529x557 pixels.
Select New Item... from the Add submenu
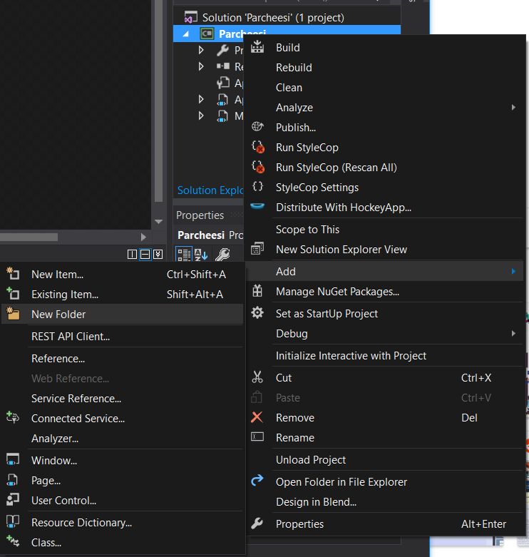[57, 275]
